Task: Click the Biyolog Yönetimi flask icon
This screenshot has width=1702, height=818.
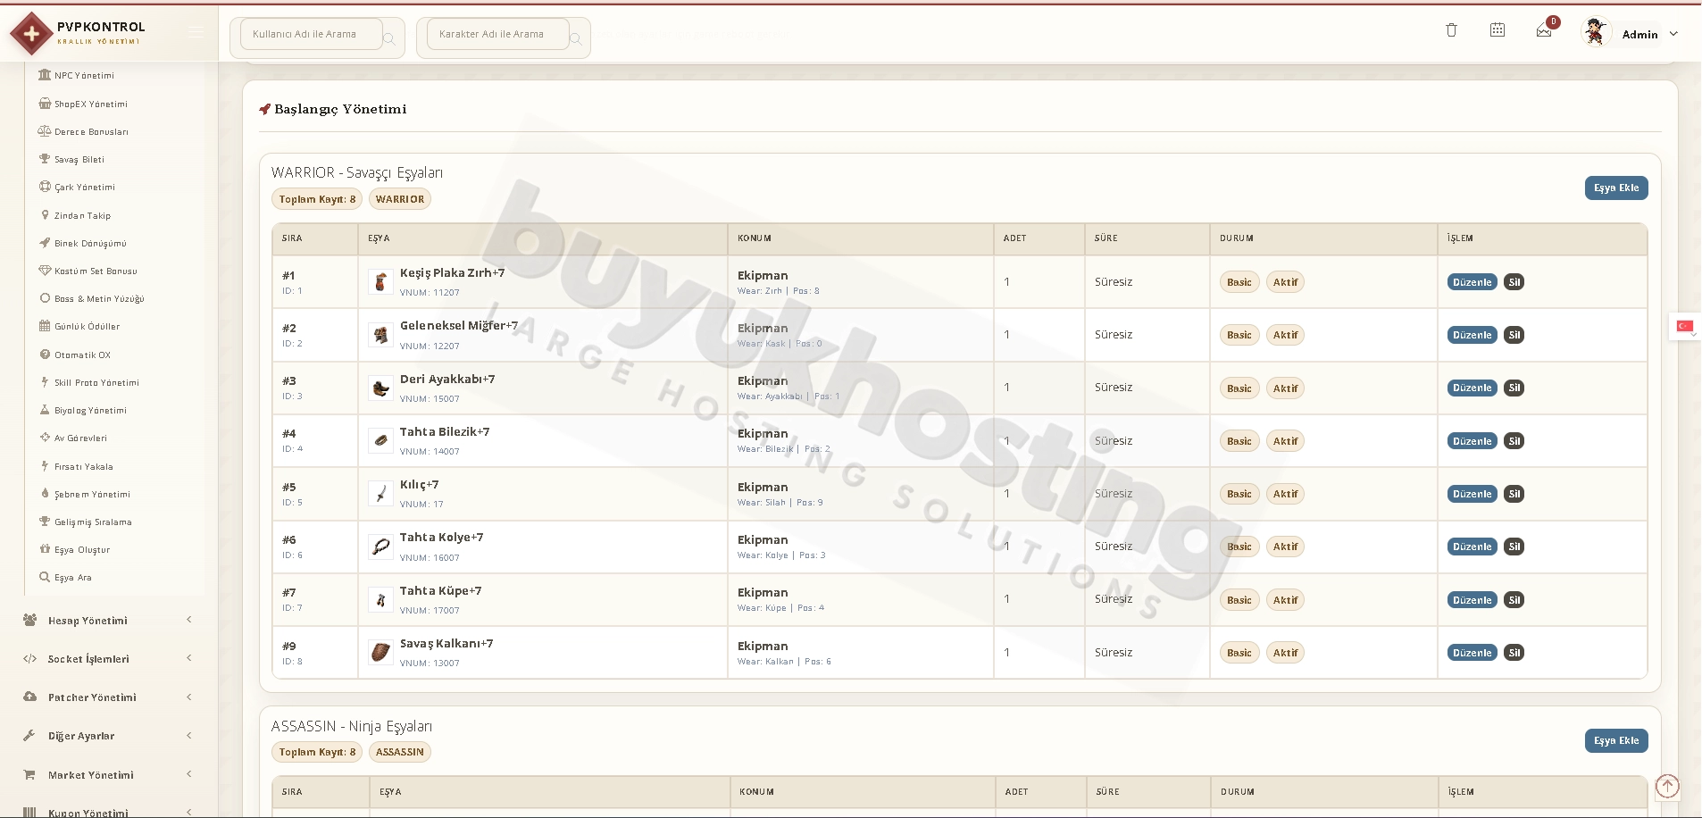Action: (x=45, y=410)
